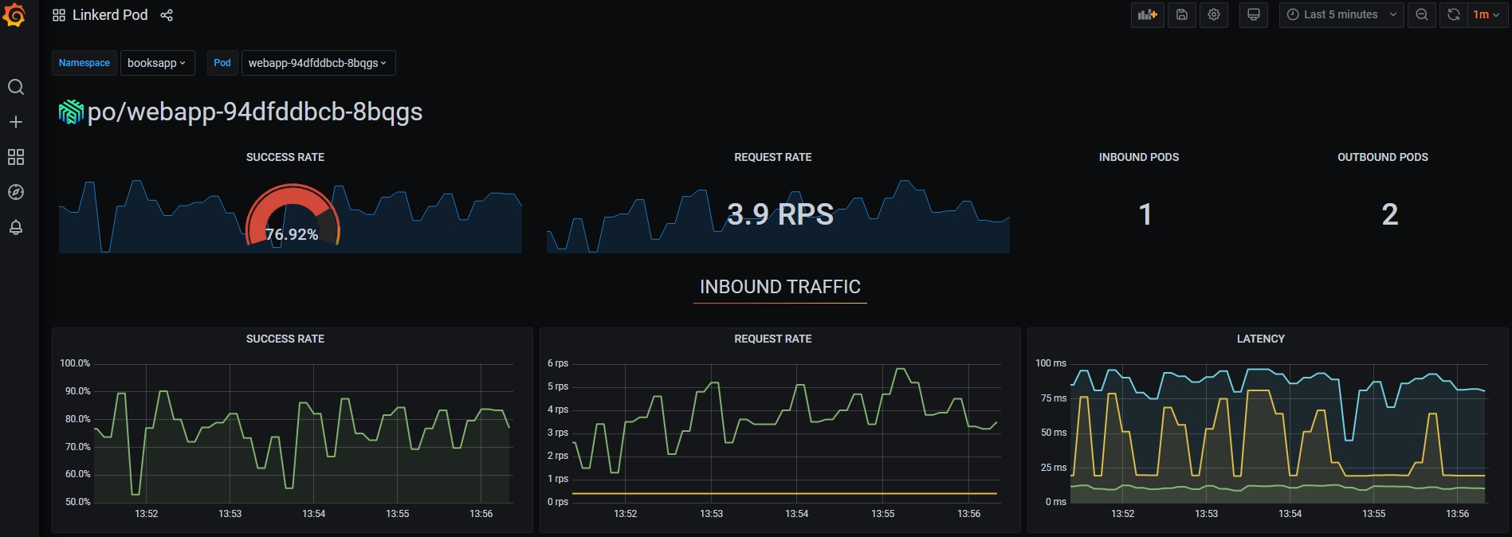The height and width of the screenshot is (537, 1512).
Task: Open the Dashboards grid icon in sidebar
Action: pyautogui.click(x=16, y=157)
